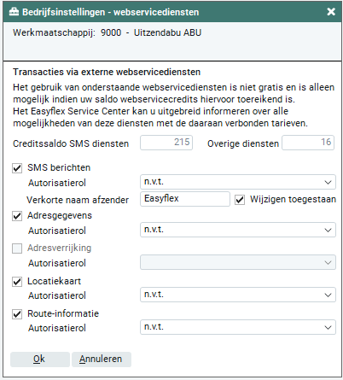Image resolution: width=343 pixels, height=380 pixels.
Task: Click the Transacties via externe webservicediensten heading
Action: click(x=107, y=72)
